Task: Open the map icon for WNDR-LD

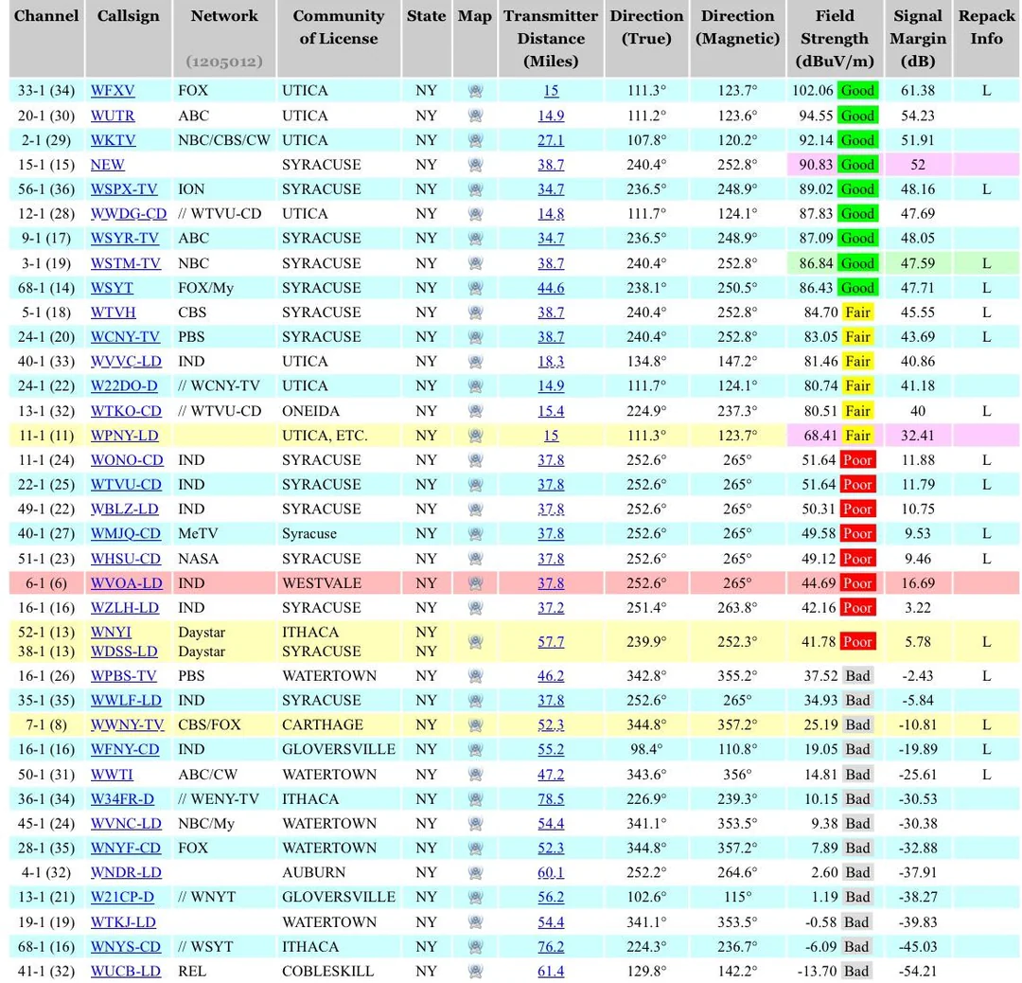Action: [474, 872]
